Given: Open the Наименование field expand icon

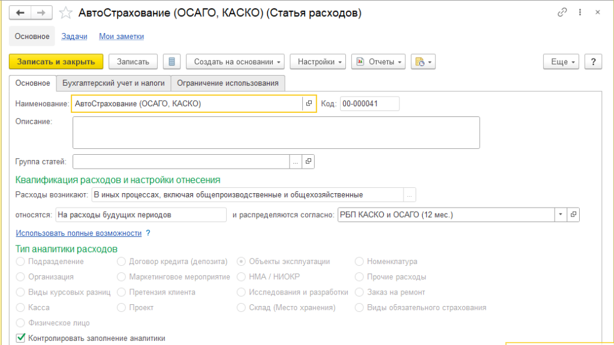Looking at the screenshot, I should 309,104.
